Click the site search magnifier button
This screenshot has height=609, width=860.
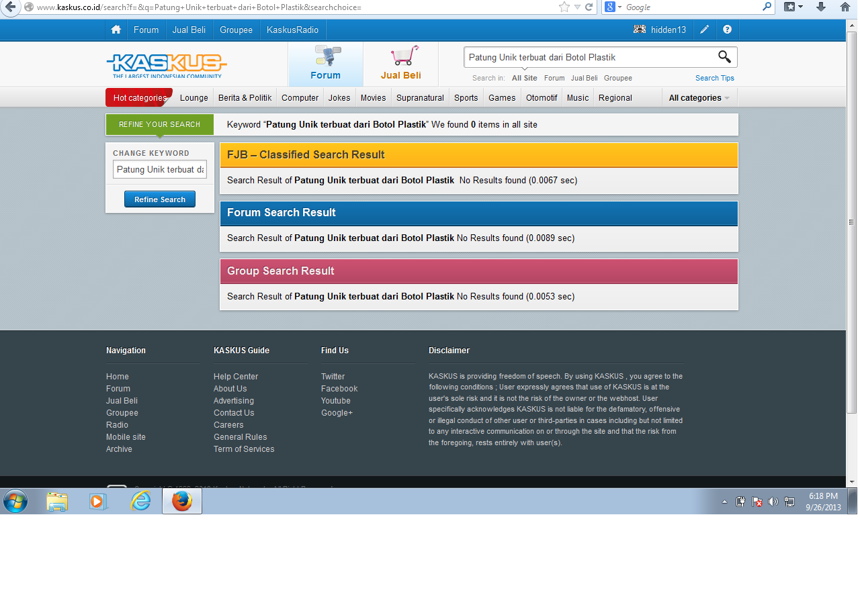click(x=724, y=57)
